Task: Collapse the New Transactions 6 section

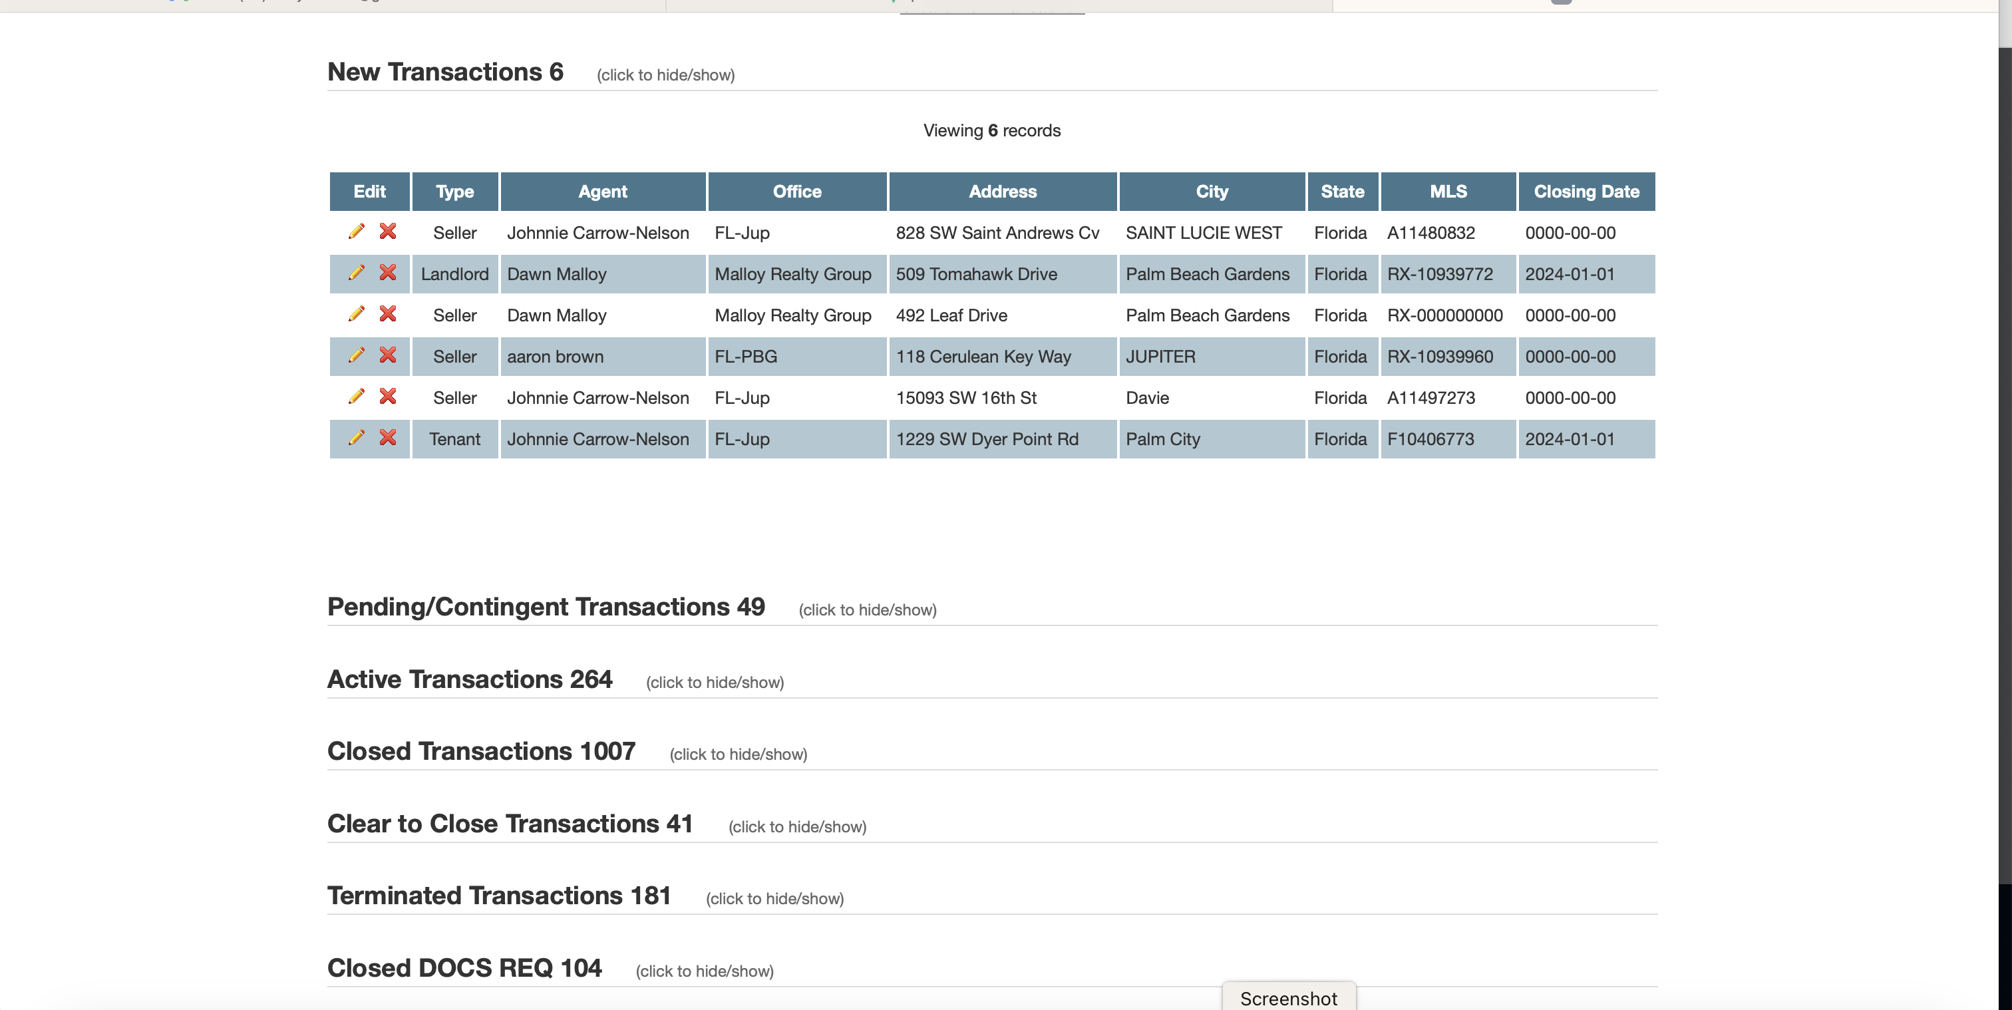Action: tap(445, 72)
